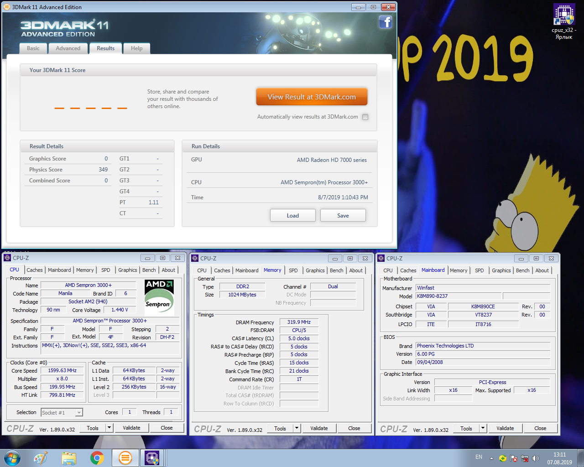Click the DRAM Frequency 319.9 MHz field

tap(299, 322)
